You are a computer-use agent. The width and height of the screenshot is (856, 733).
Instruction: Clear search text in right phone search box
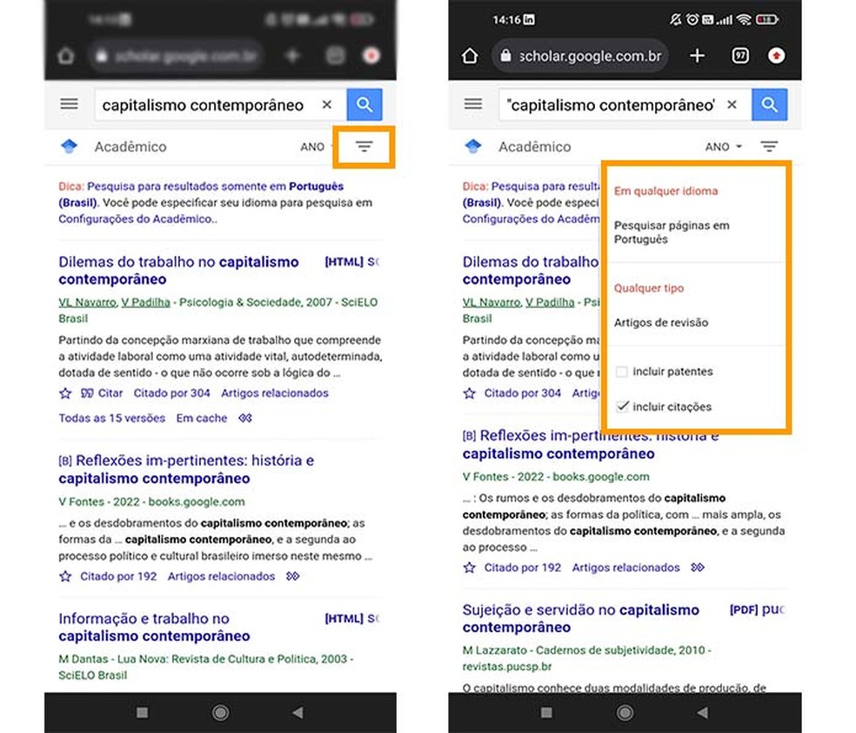pos(732,104)
